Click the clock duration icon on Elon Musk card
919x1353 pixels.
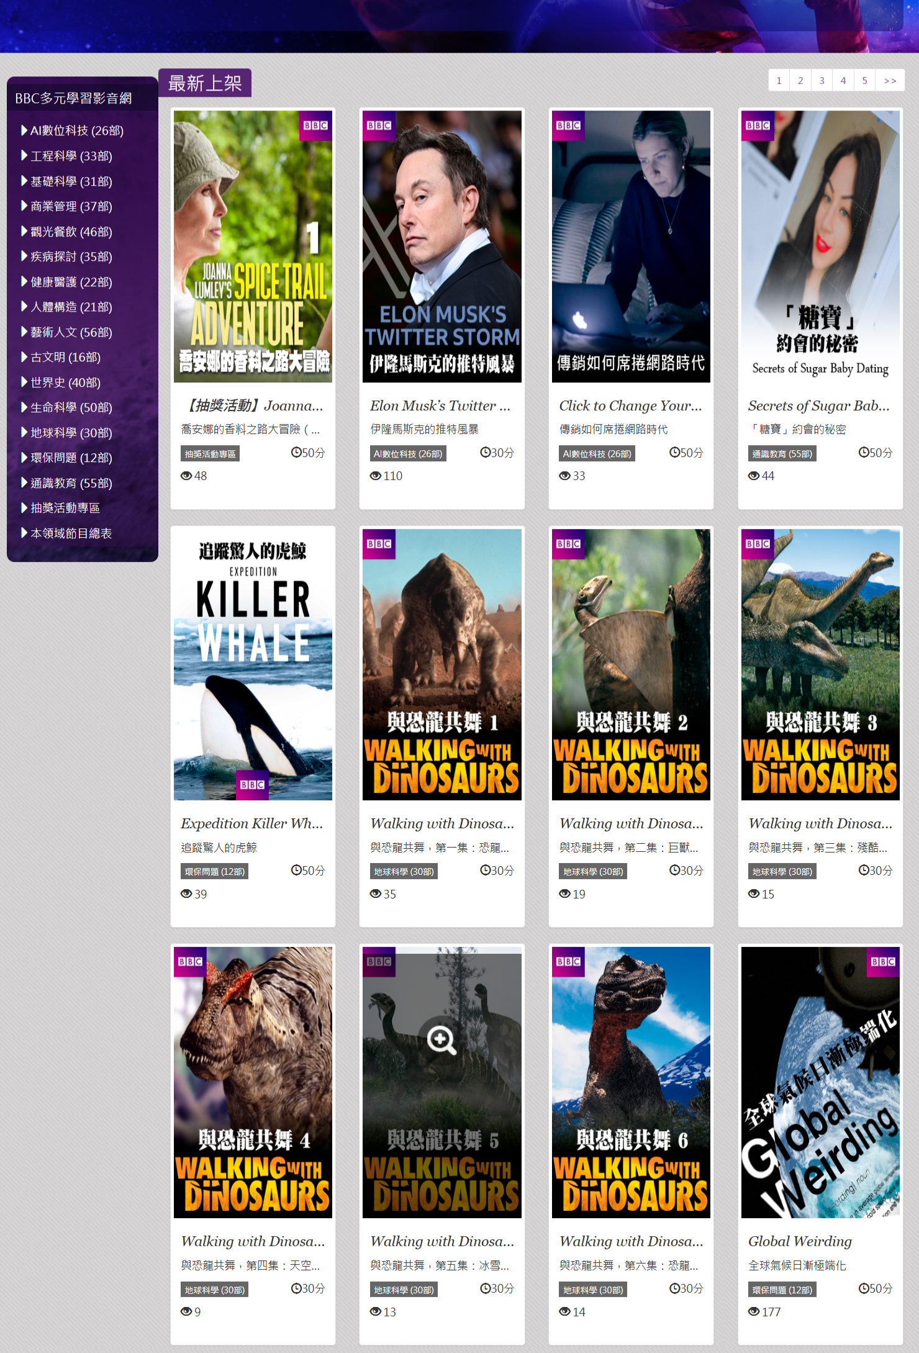[x=485, y=453]
